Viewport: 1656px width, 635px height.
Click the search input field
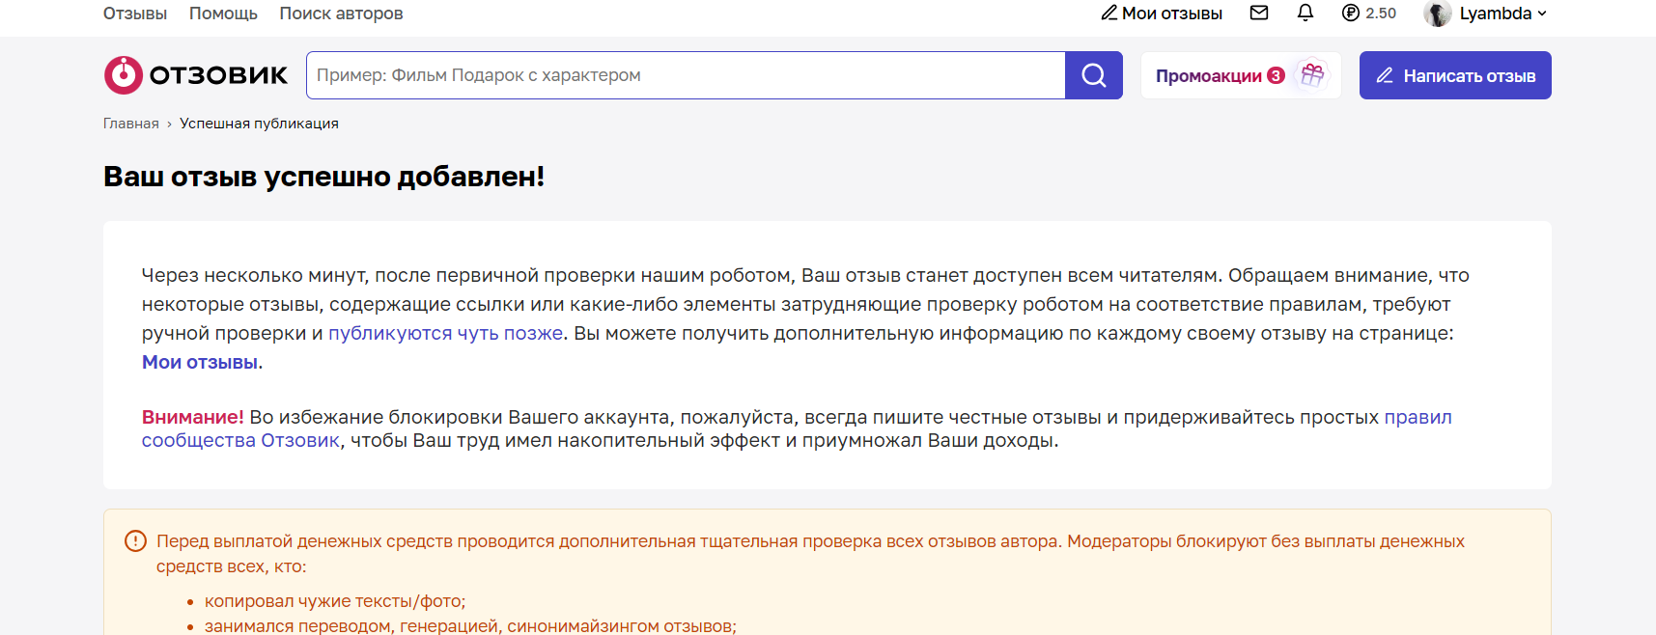686,75
